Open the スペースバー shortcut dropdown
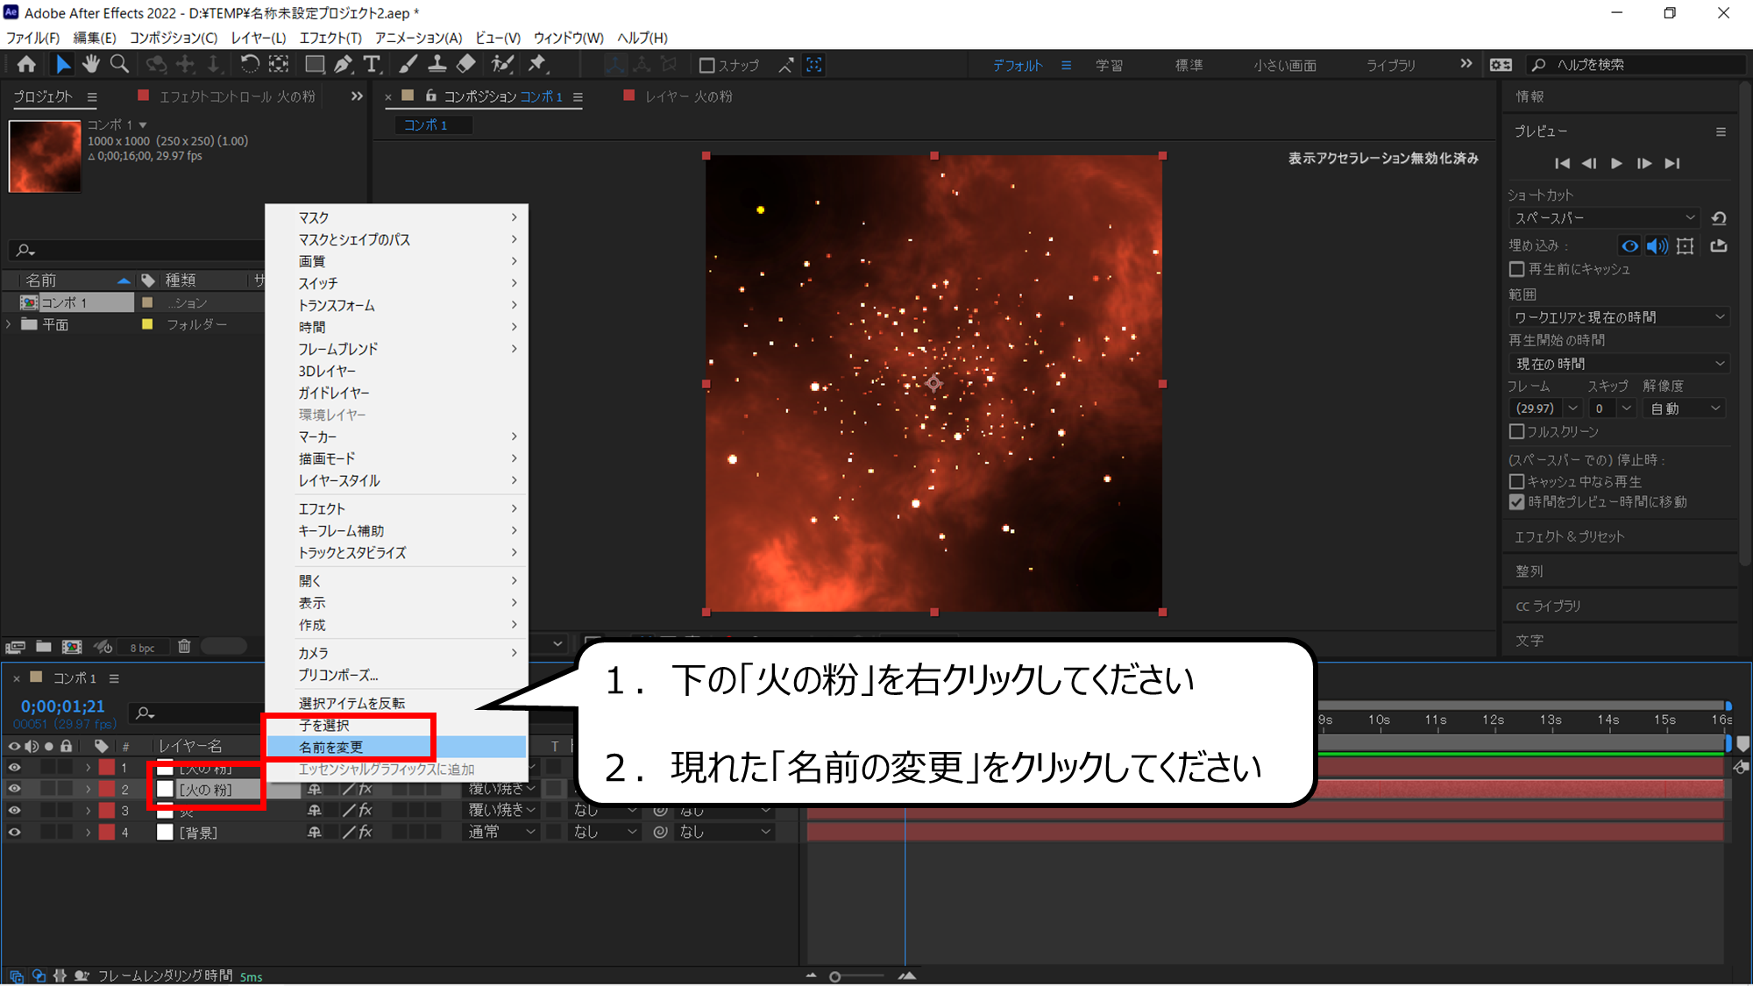This screenshot has height=986, width=1753. click(x=1604, y=218)
